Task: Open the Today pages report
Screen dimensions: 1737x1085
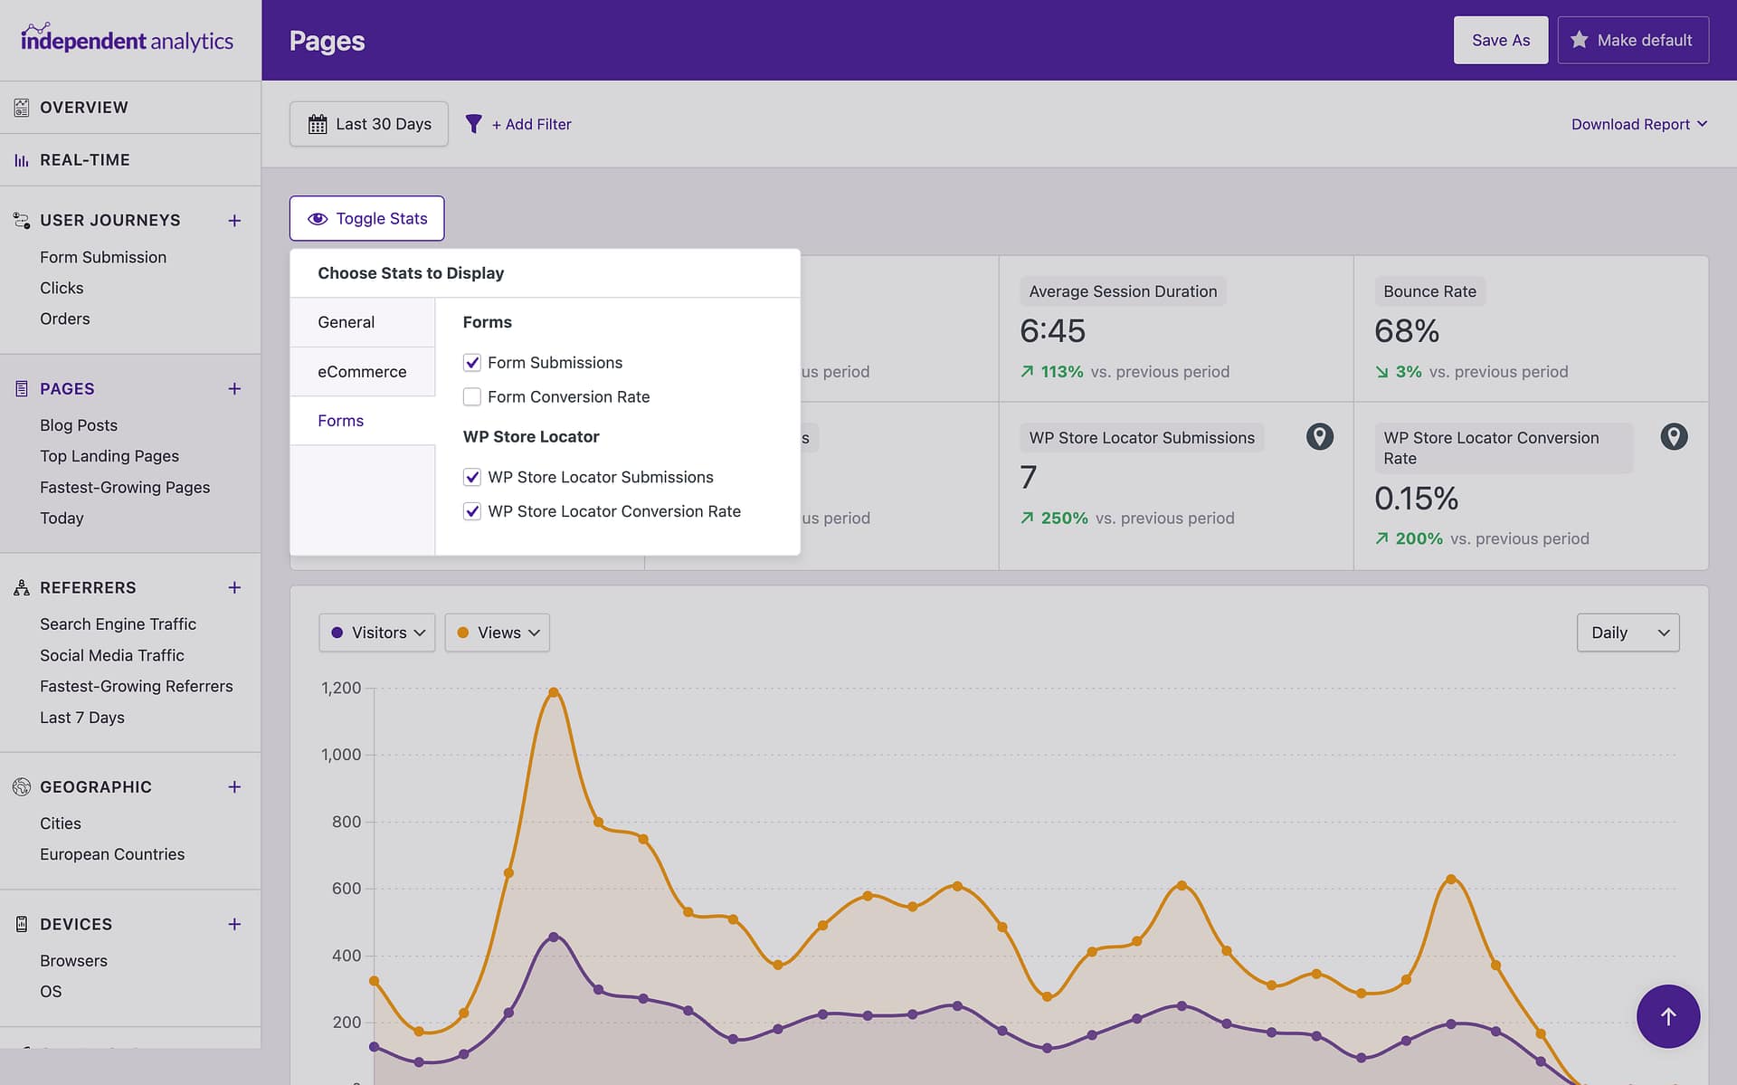Action: (62, 519)
